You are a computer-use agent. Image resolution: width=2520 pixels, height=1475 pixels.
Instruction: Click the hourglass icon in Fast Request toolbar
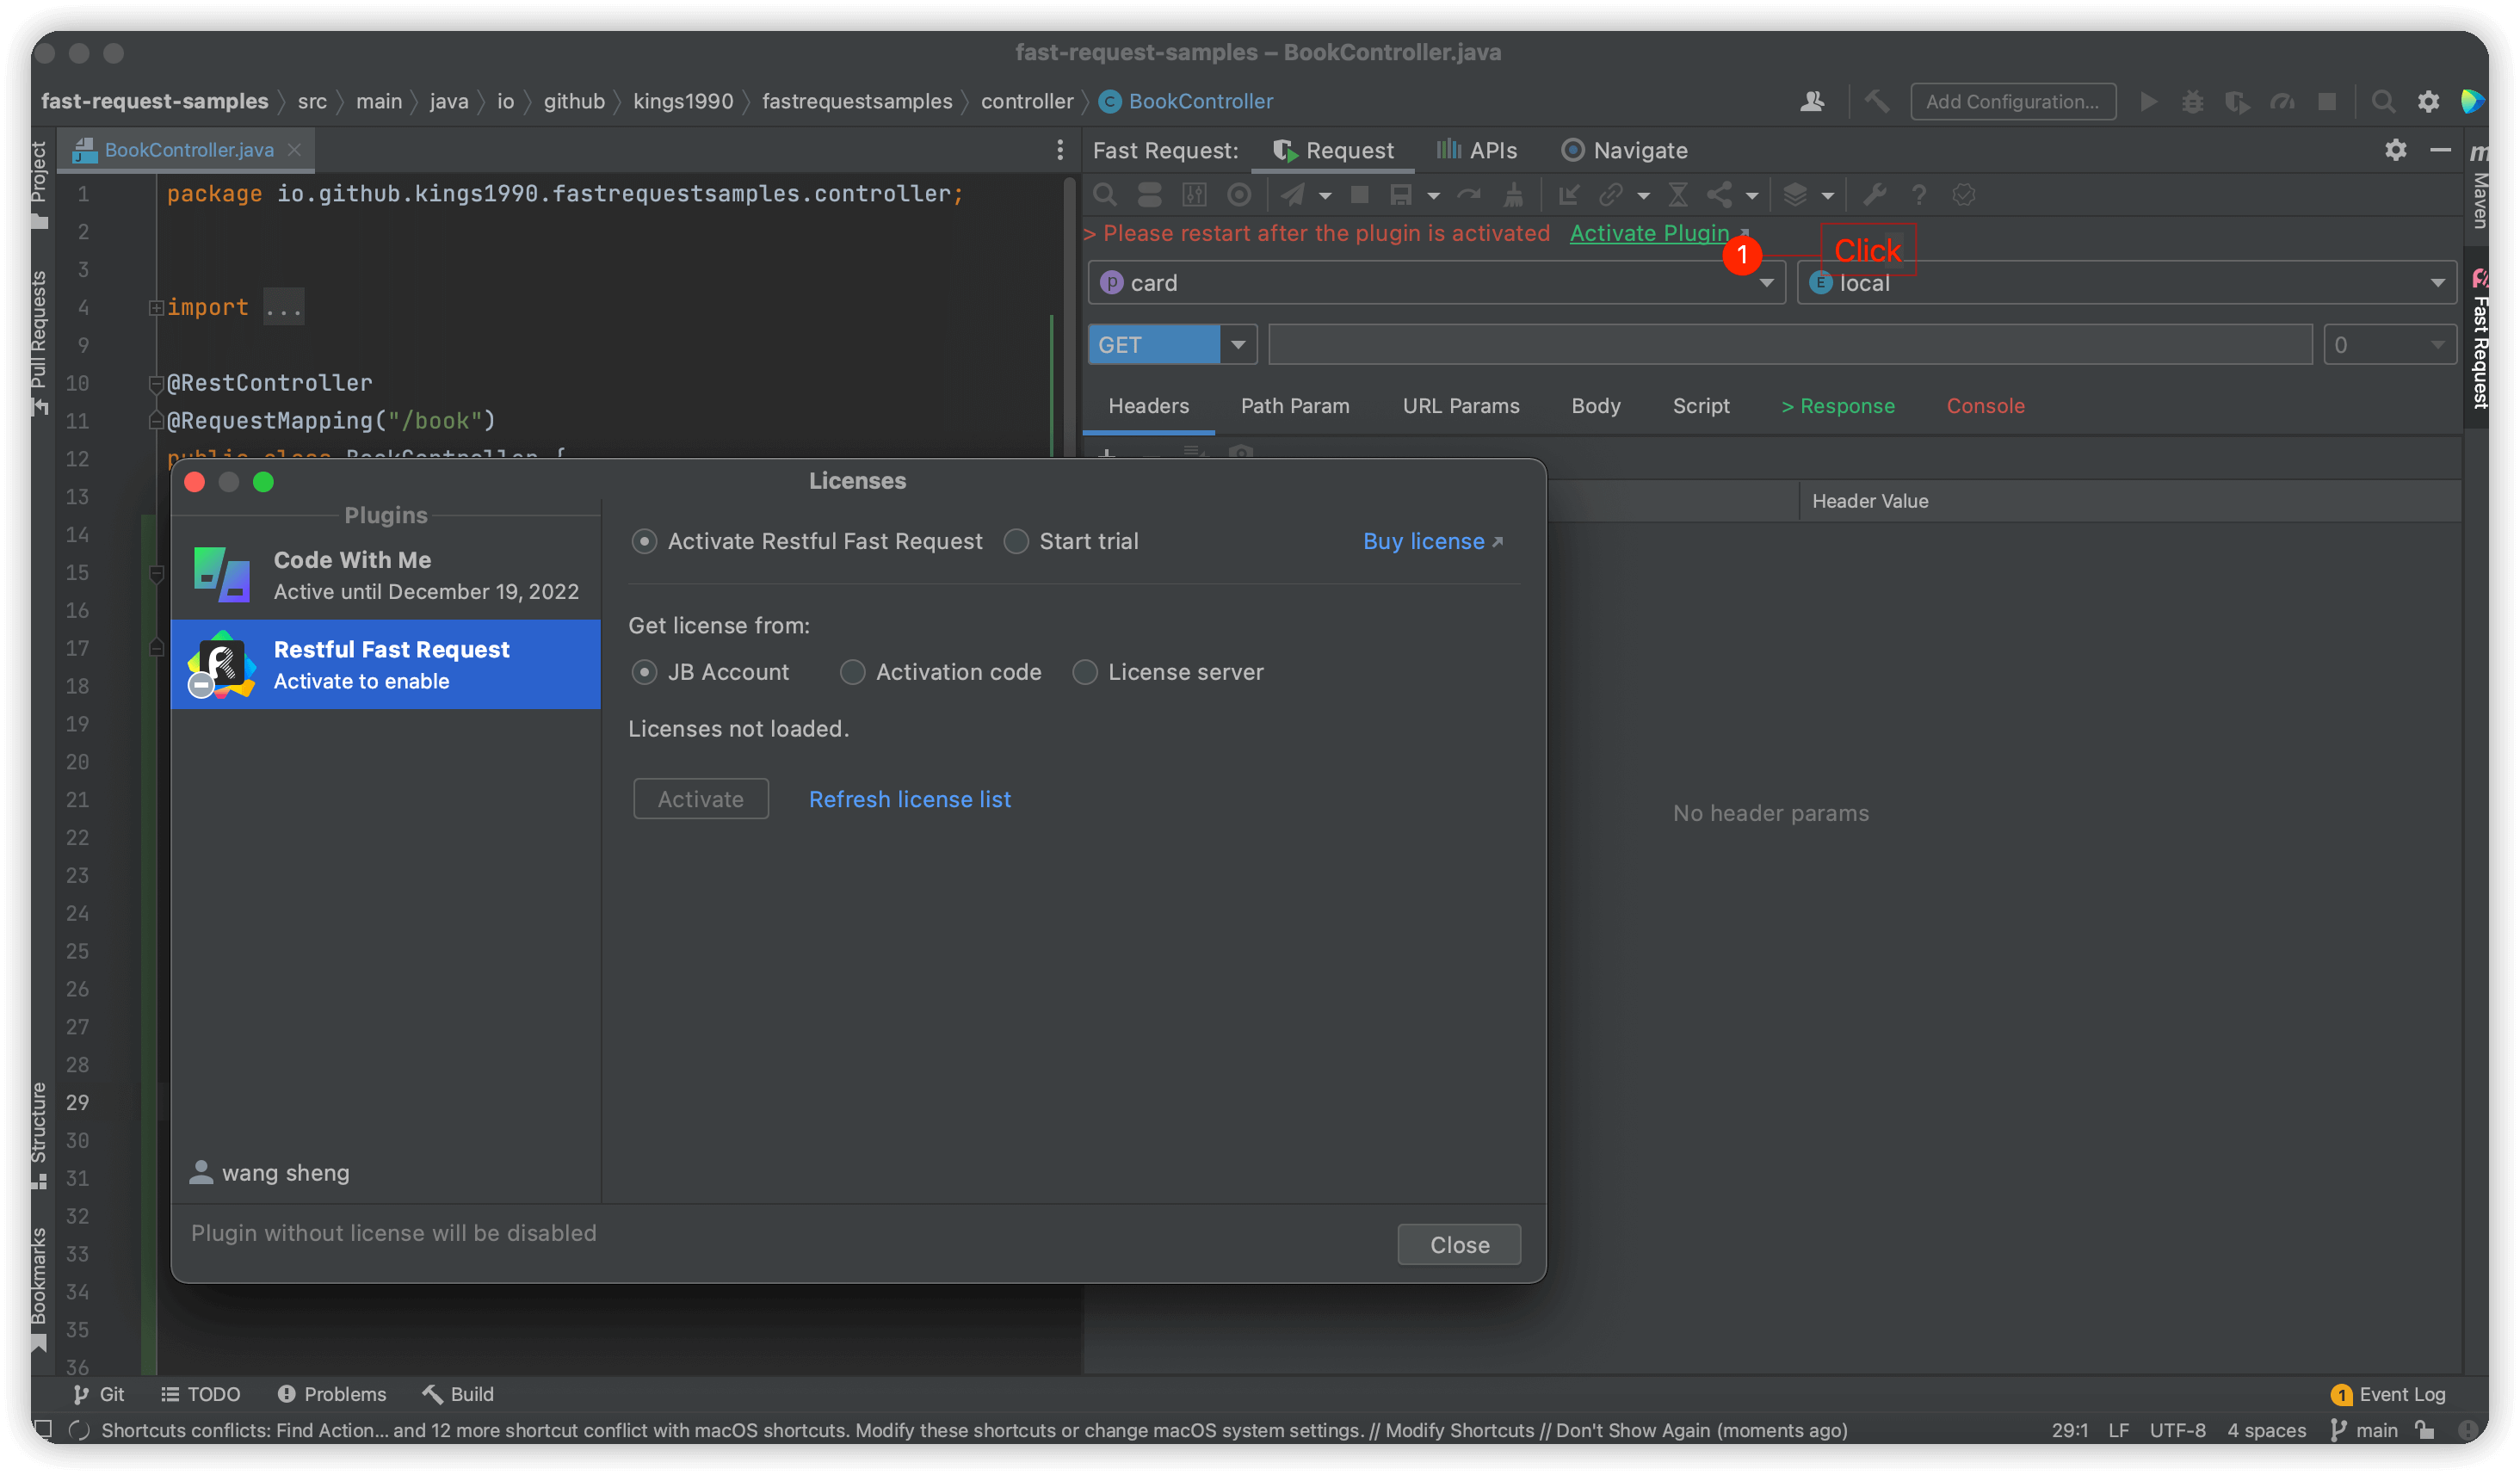[x=1678, y=195]
